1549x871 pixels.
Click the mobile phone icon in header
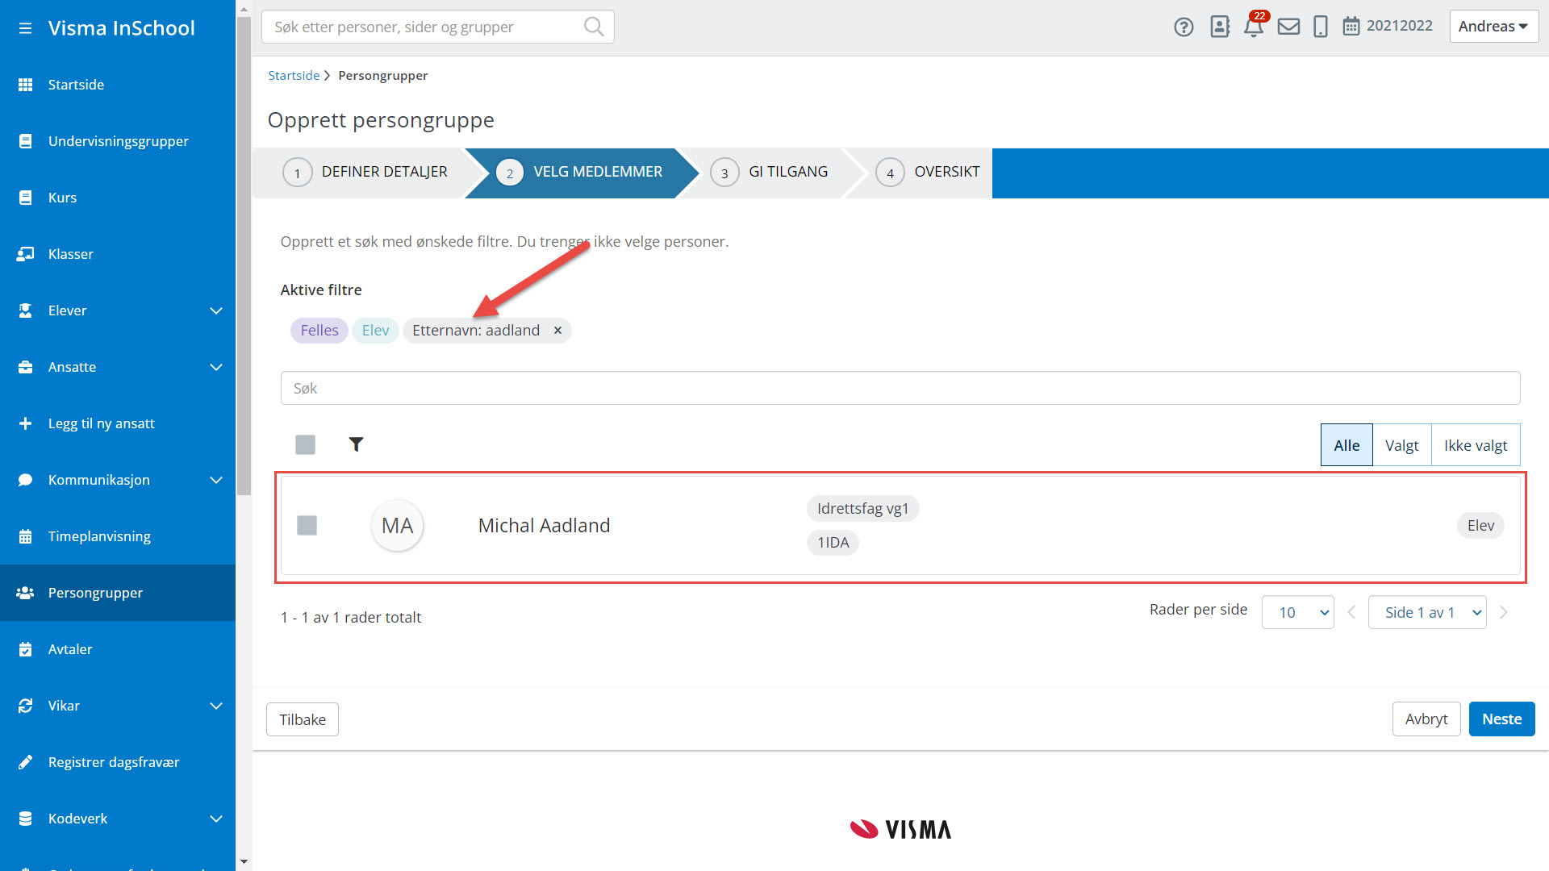coord(1321,27)
